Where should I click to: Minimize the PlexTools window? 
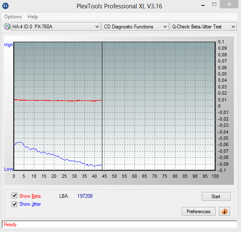pos(203,5)
